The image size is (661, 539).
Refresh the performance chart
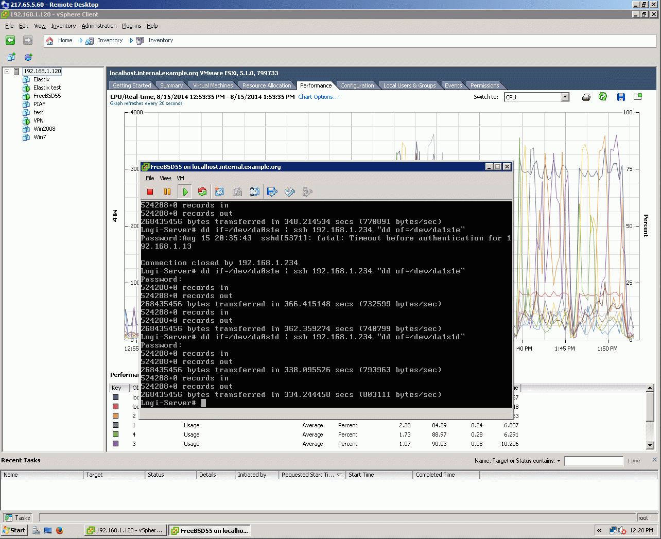603,97
